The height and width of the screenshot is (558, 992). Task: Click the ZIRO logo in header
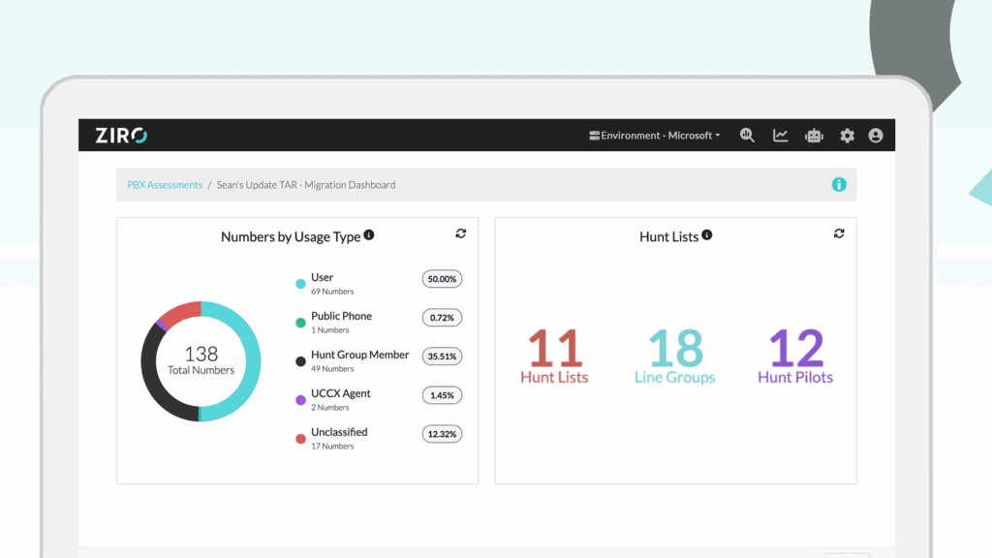(121, 136)
